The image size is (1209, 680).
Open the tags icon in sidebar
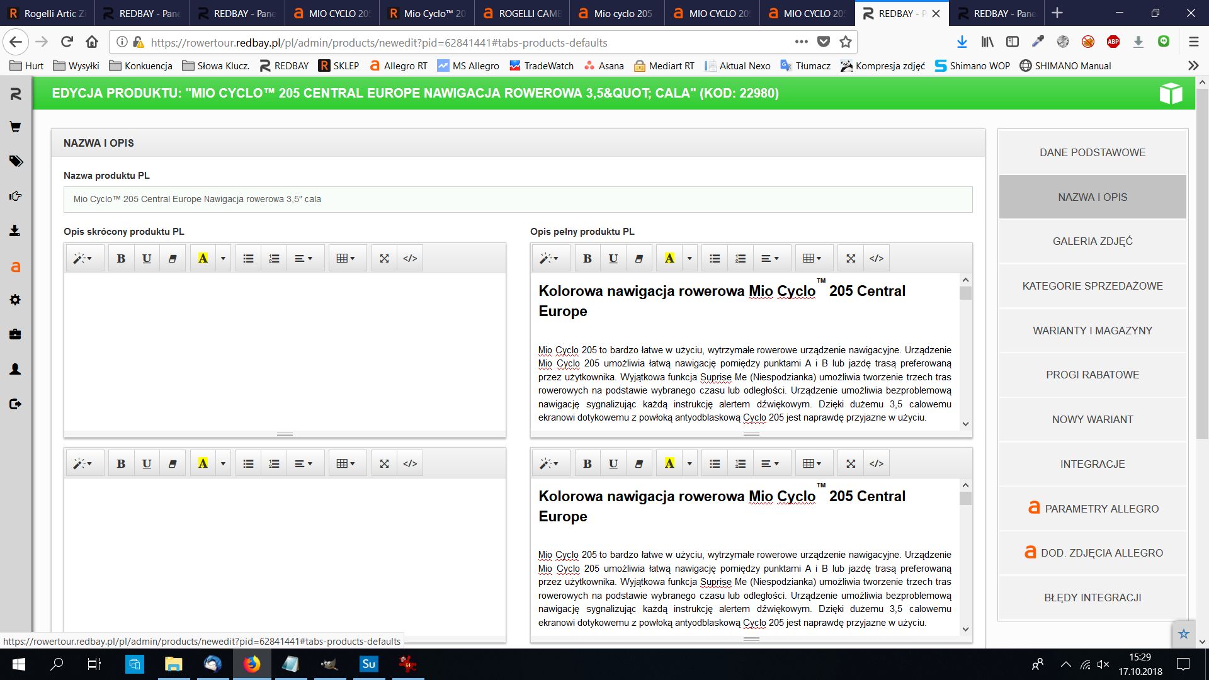(15, 161)
